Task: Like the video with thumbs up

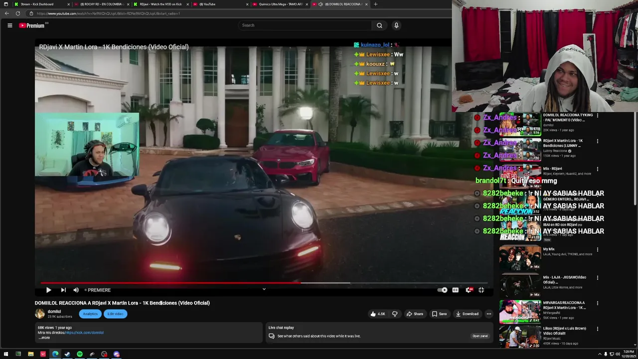Action: pyautogui.click(x=378, y=314)
